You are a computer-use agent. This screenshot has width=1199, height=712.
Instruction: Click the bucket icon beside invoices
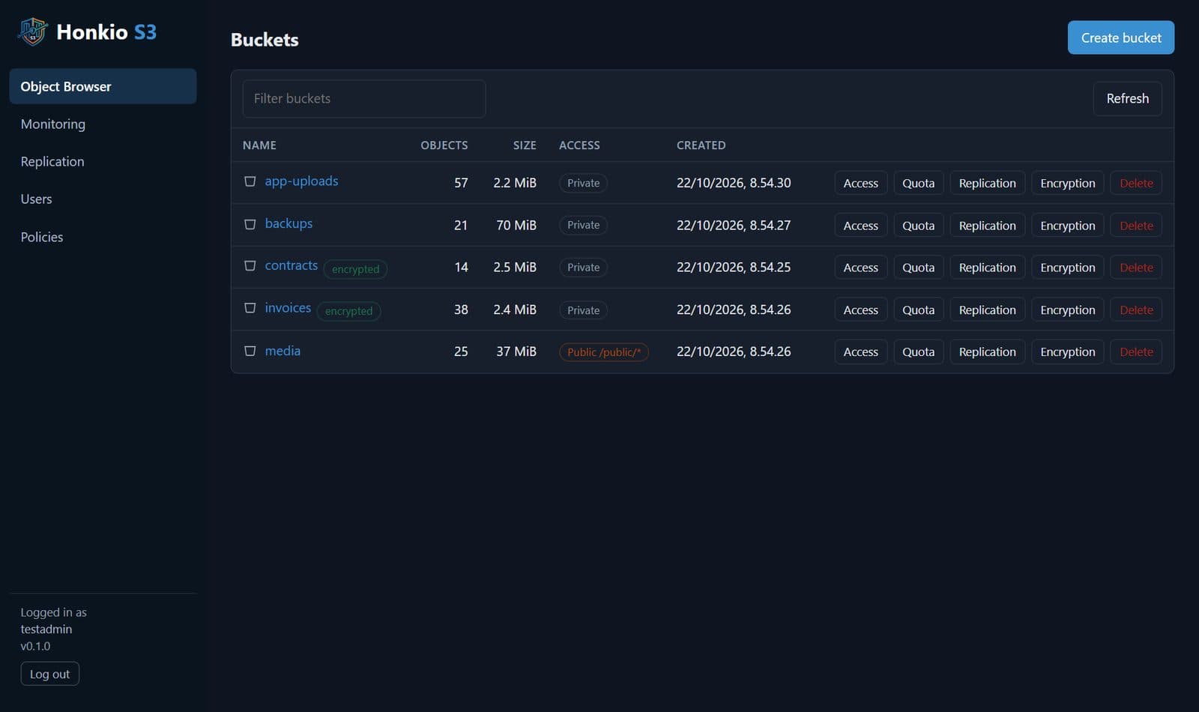coord(250,308)
